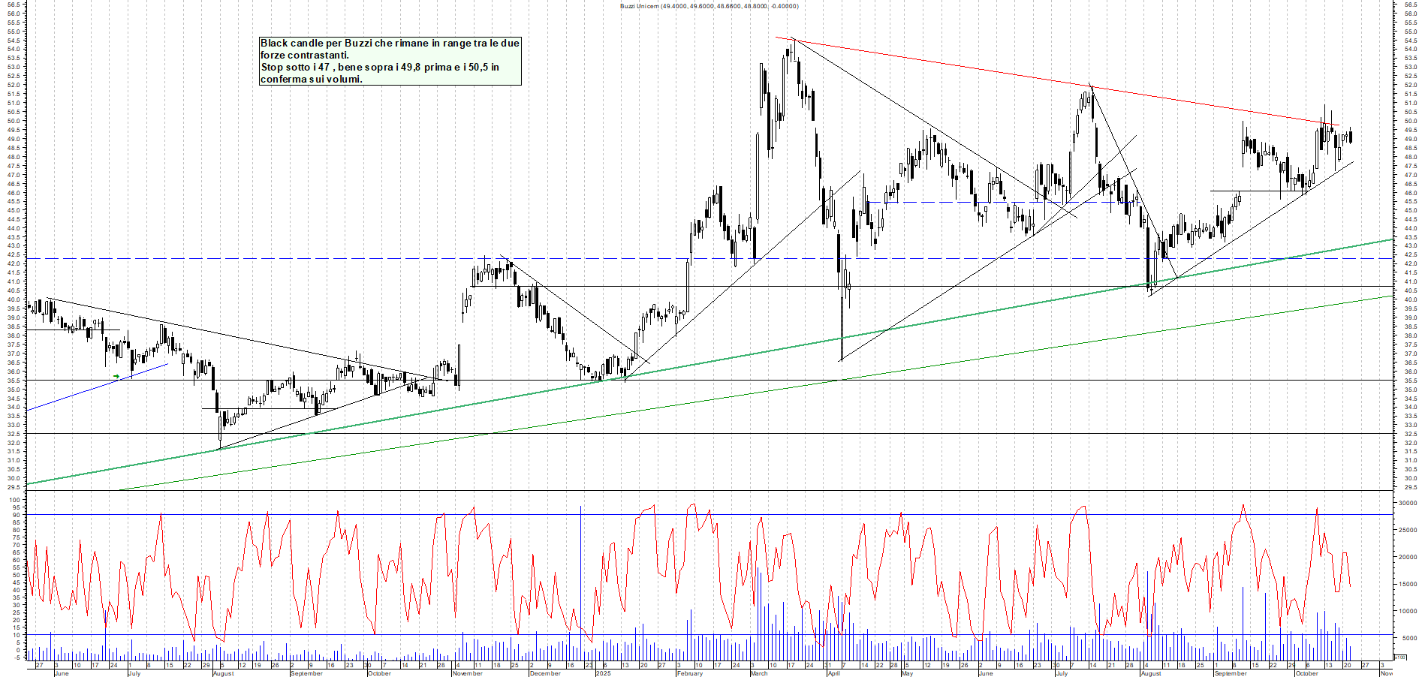The image size is (1419, 677).
Task: Click the Buzzi Unicem chart title
Action: pos(709,6)
